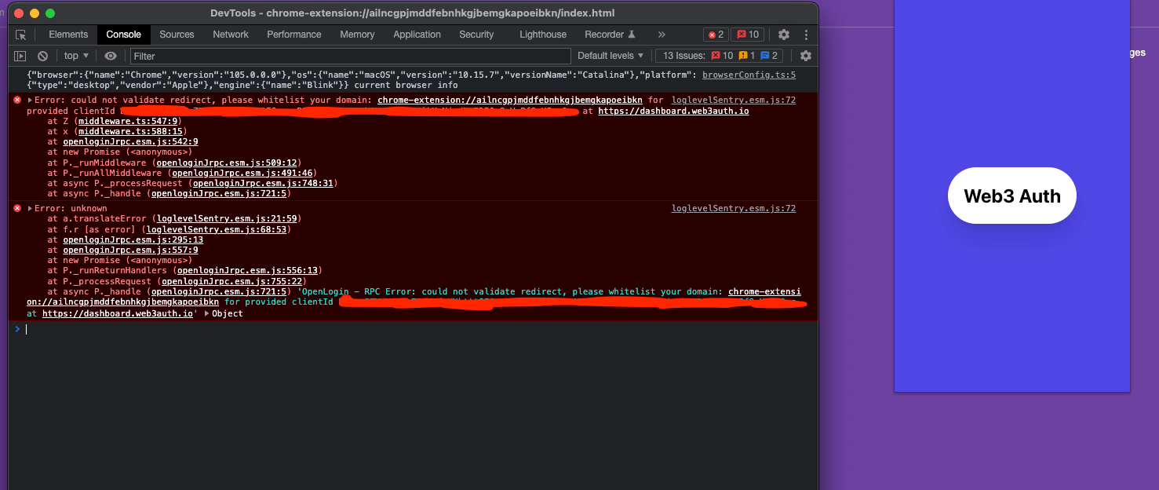Open console settings gear icon
The width and height of the screenshot is (1159, 490).
tap(806, 56)
